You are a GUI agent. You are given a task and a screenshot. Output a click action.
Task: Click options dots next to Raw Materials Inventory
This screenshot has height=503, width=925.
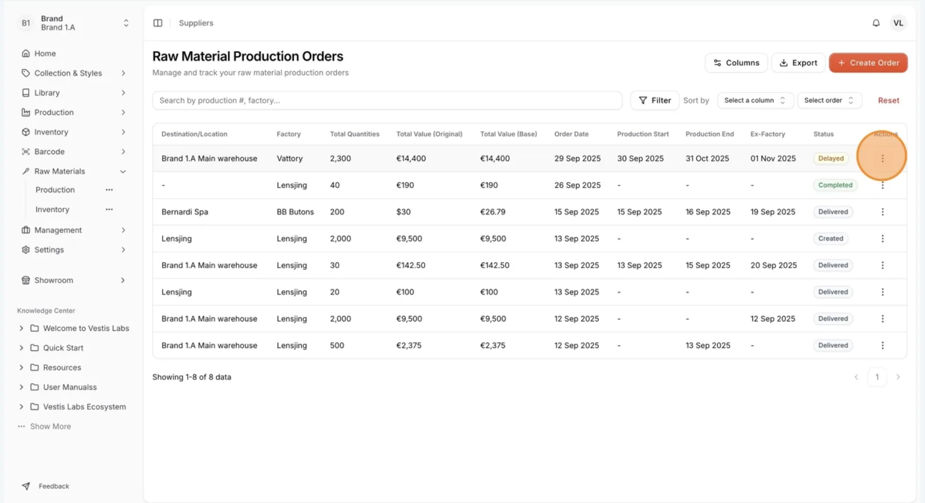[109, 209]
